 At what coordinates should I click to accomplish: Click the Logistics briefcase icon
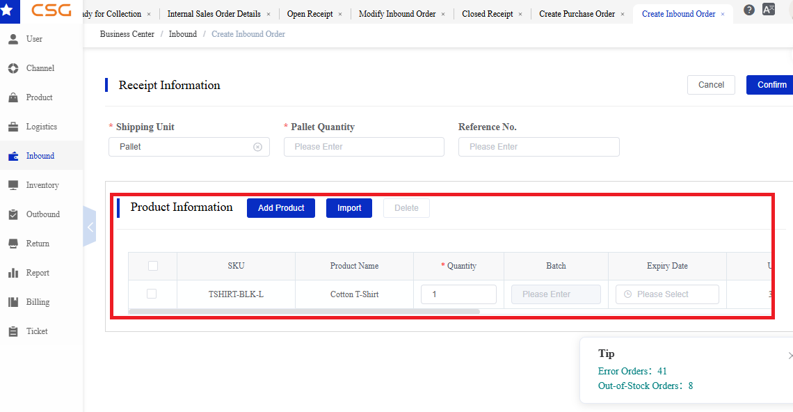[x=13, y=127]
